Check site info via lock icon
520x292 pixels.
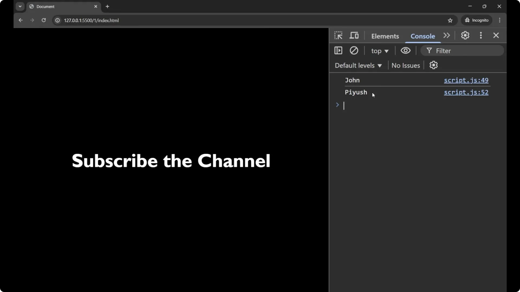click(x=57, y=20)
